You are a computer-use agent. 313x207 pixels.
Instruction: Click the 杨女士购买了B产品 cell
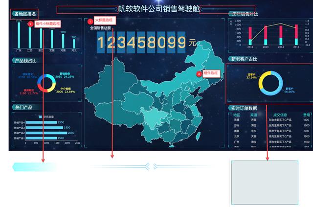pos(280,131)
